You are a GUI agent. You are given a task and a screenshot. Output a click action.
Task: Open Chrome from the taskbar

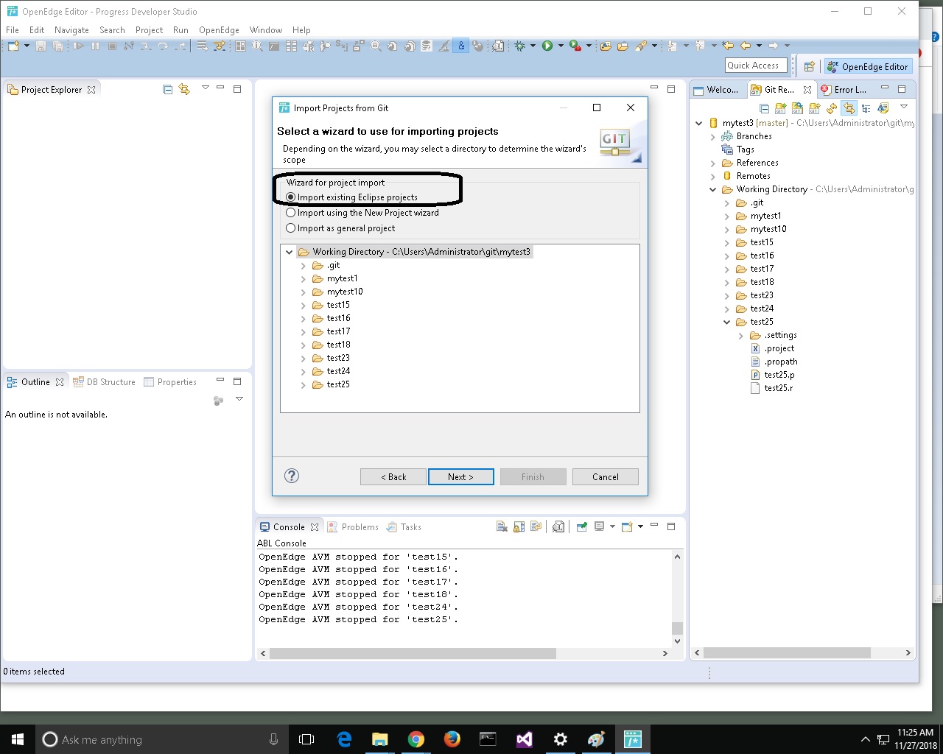[416, 739]
